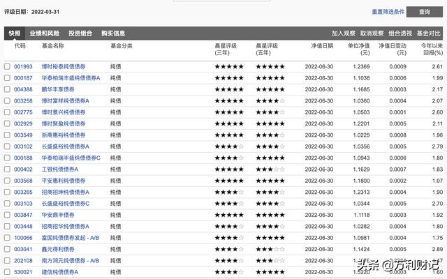The image size is (447, 279).
Task: Tick the checkbox for fund 530021
Action: pyautogui.click(x=7, y=272)
